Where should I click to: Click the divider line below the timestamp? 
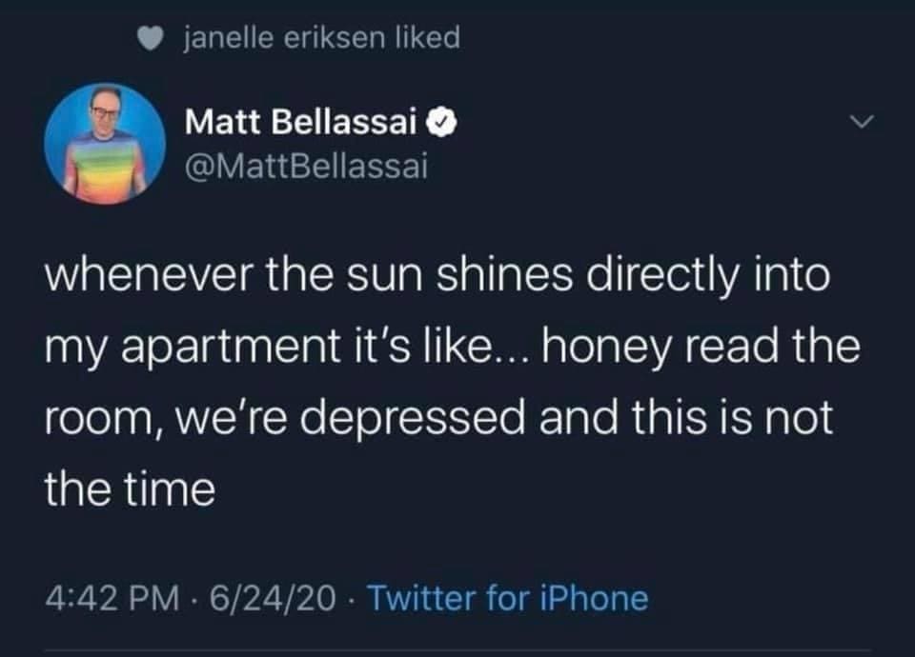point(457,652)
